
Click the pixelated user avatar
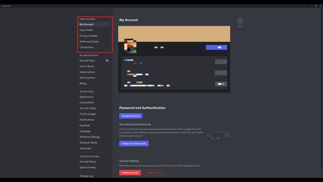(130, 46)
